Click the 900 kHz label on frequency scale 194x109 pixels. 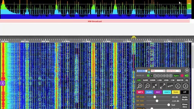coord(45,41)
